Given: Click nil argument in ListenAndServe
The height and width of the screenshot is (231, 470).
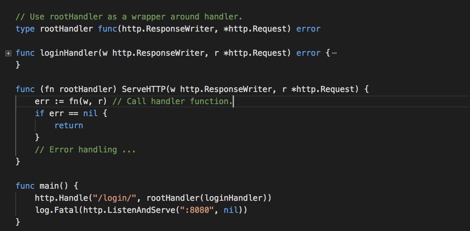Looking at the screenshot, I should coord(231,210).
